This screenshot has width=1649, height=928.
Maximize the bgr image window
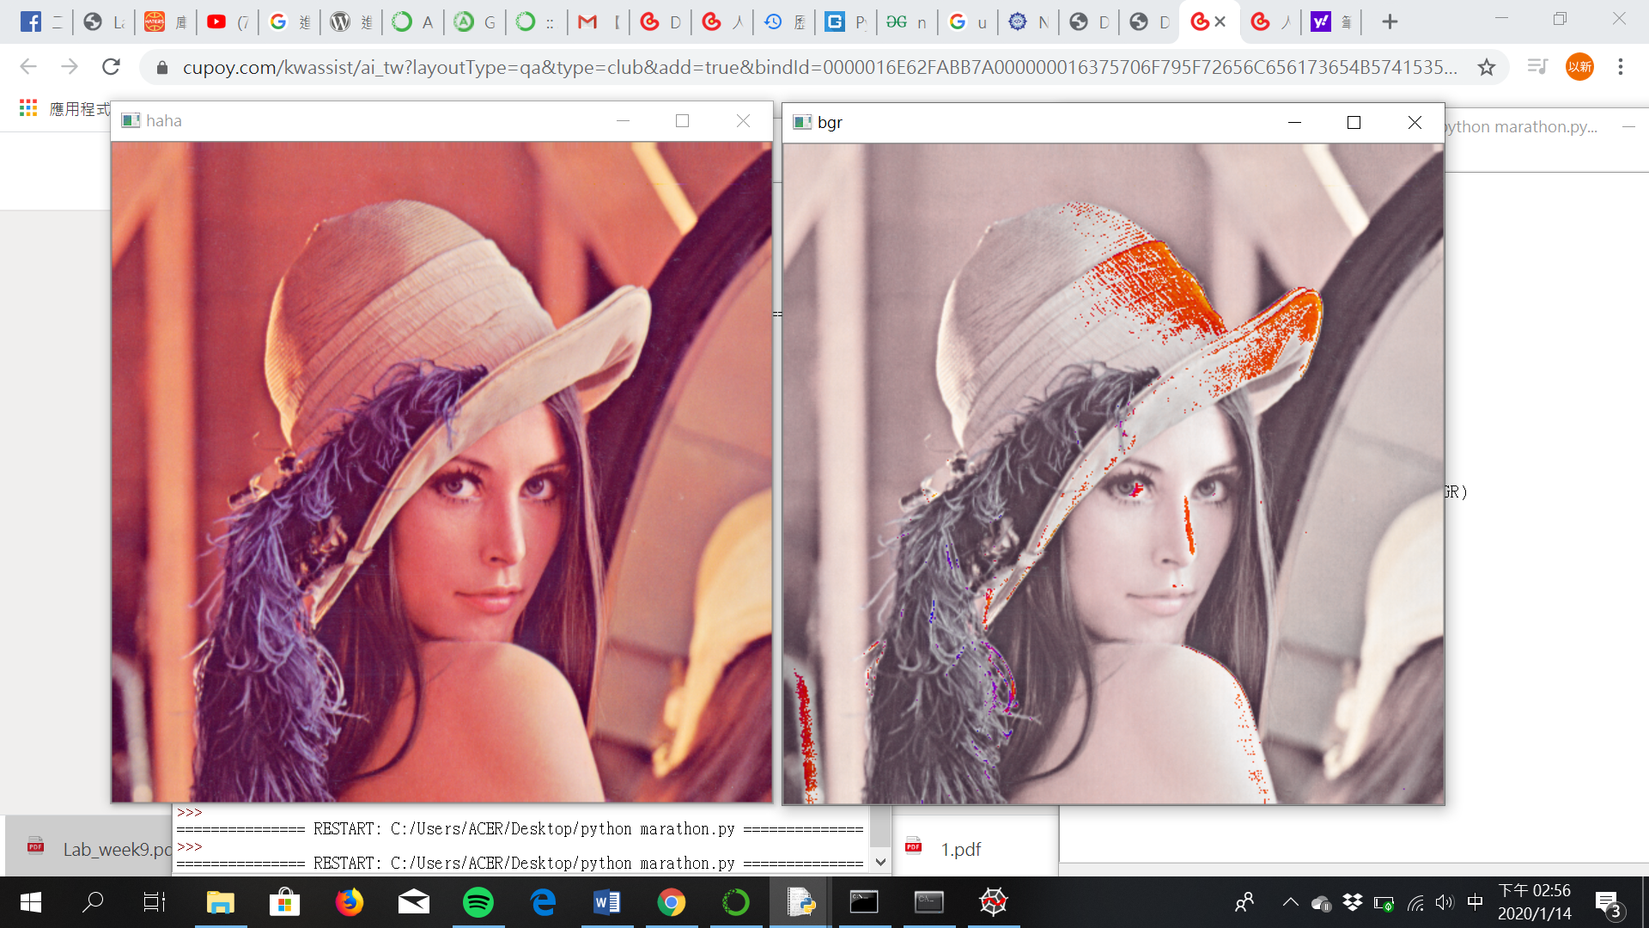click(x=1354, y=123)
